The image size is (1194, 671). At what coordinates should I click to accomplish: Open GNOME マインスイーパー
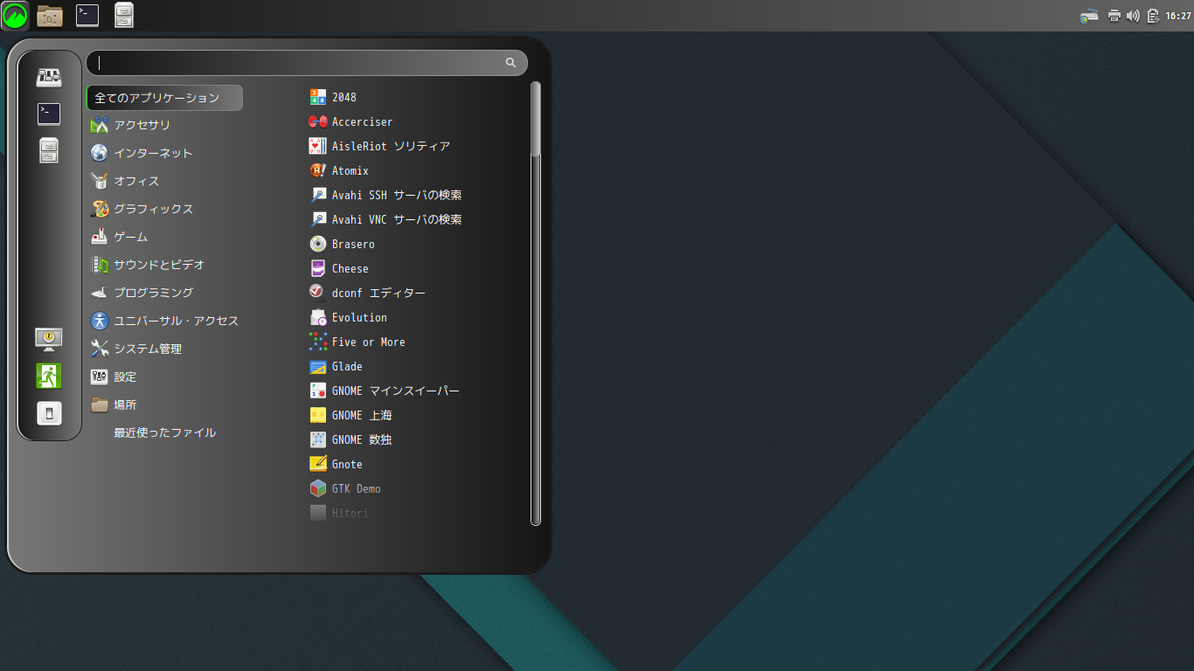coord(384,391)
